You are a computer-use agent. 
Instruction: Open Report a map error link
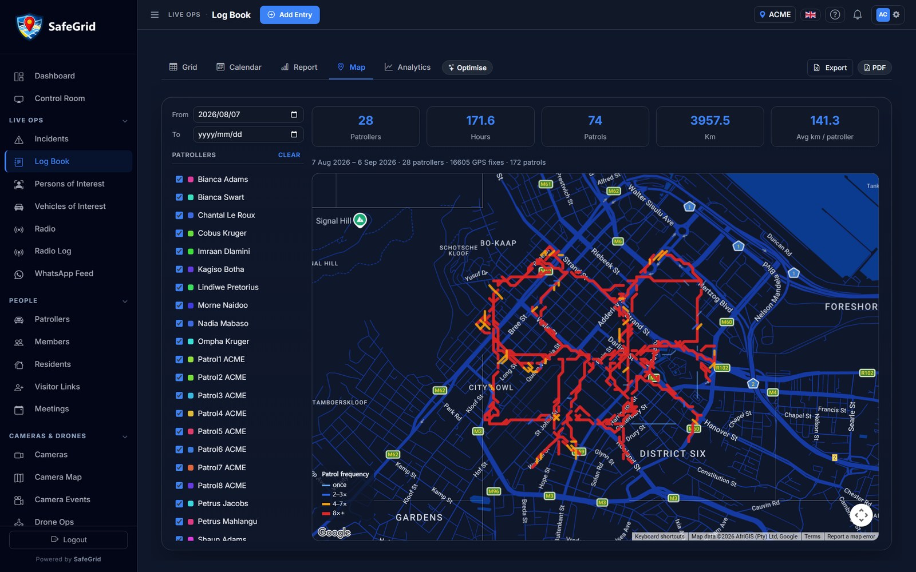(851, 537)
